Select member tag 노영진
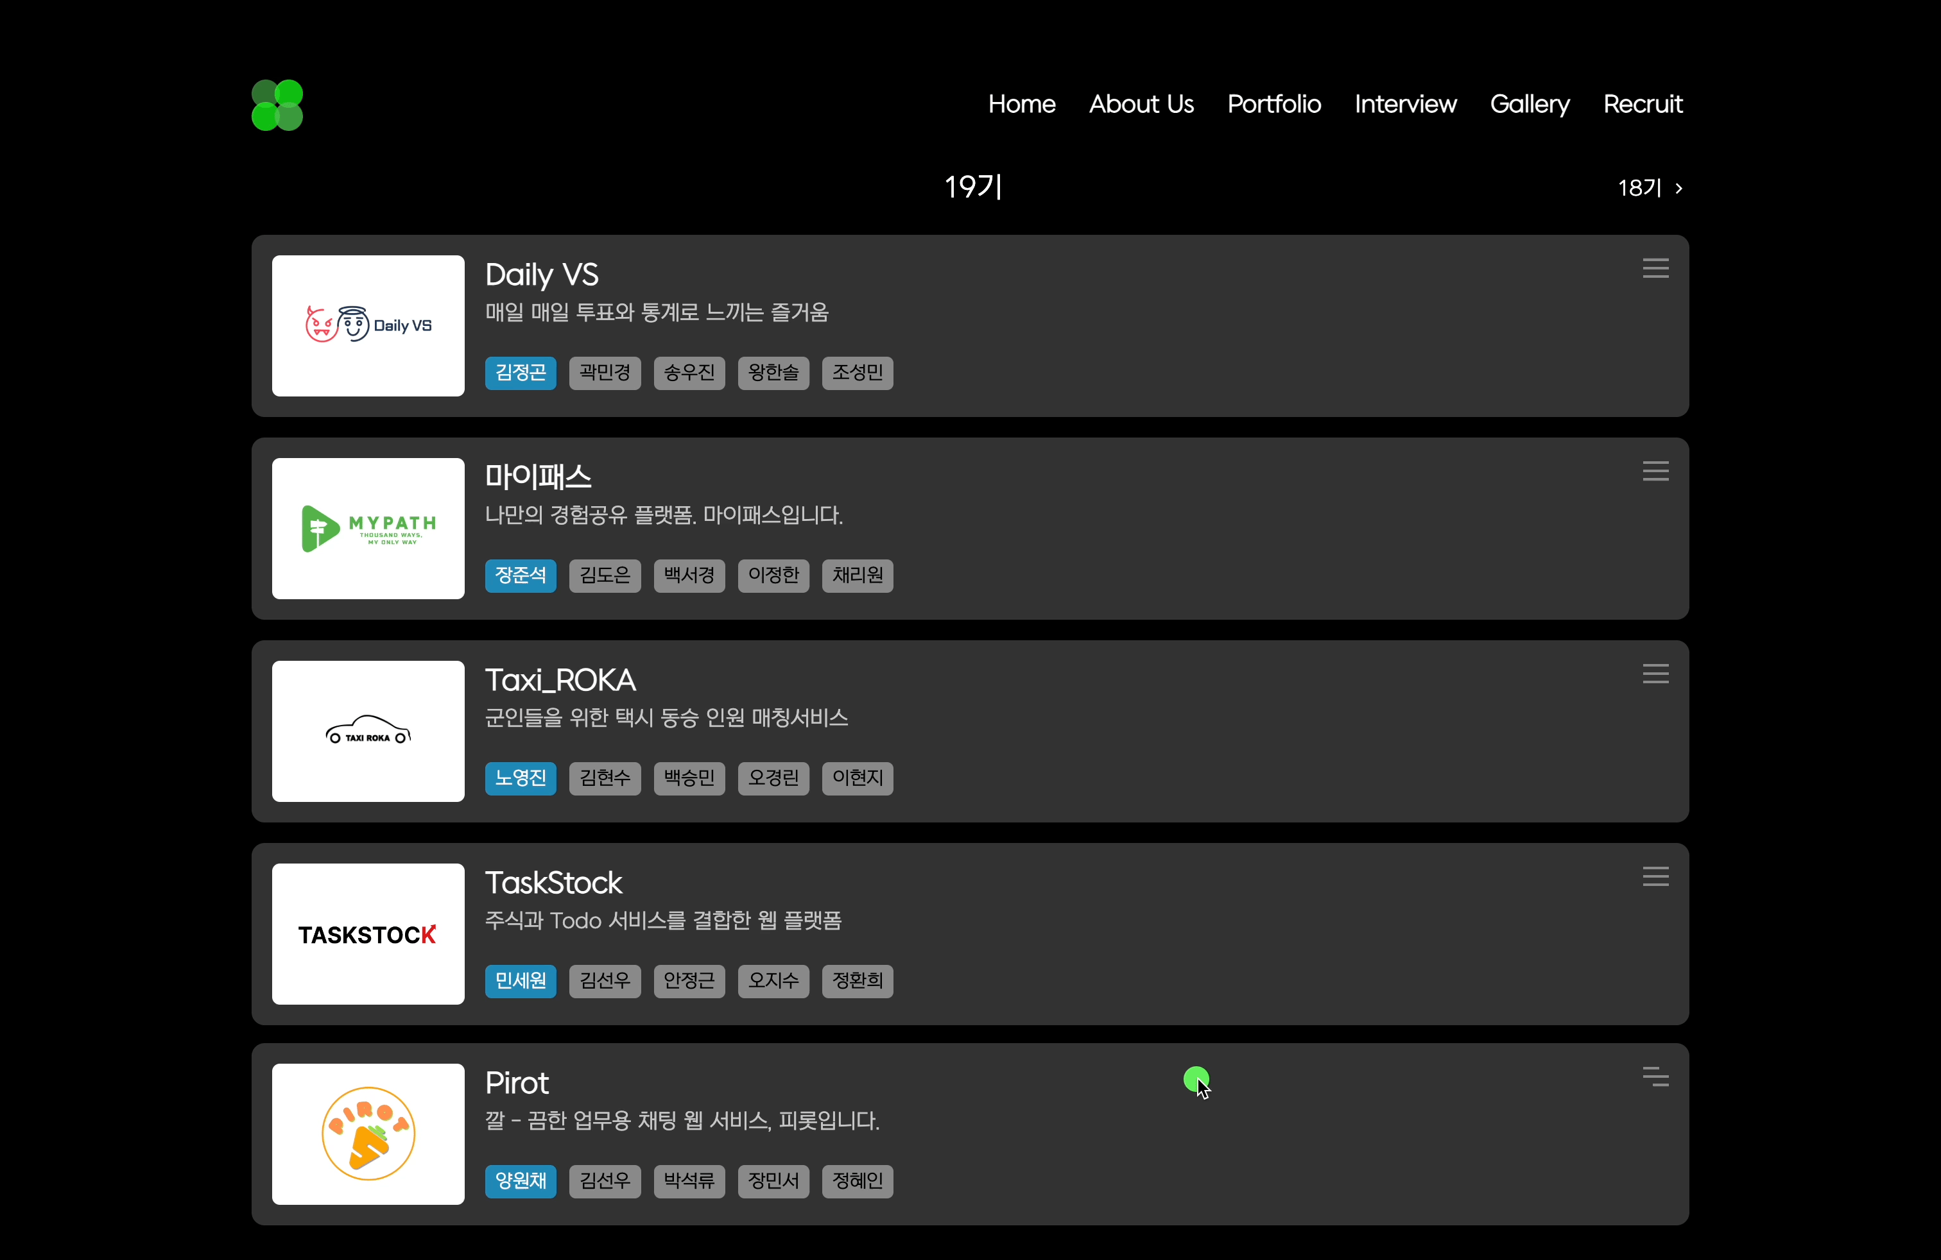The height and width of the screenshot is (1260, 1941). pyautogui.click(x=521, y=778)
